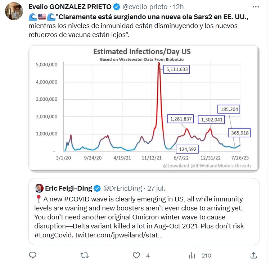The width and height of the screenshot is (270, 264).
Task: Open the @evelio_prieto handle link
Action: point(145,6)
